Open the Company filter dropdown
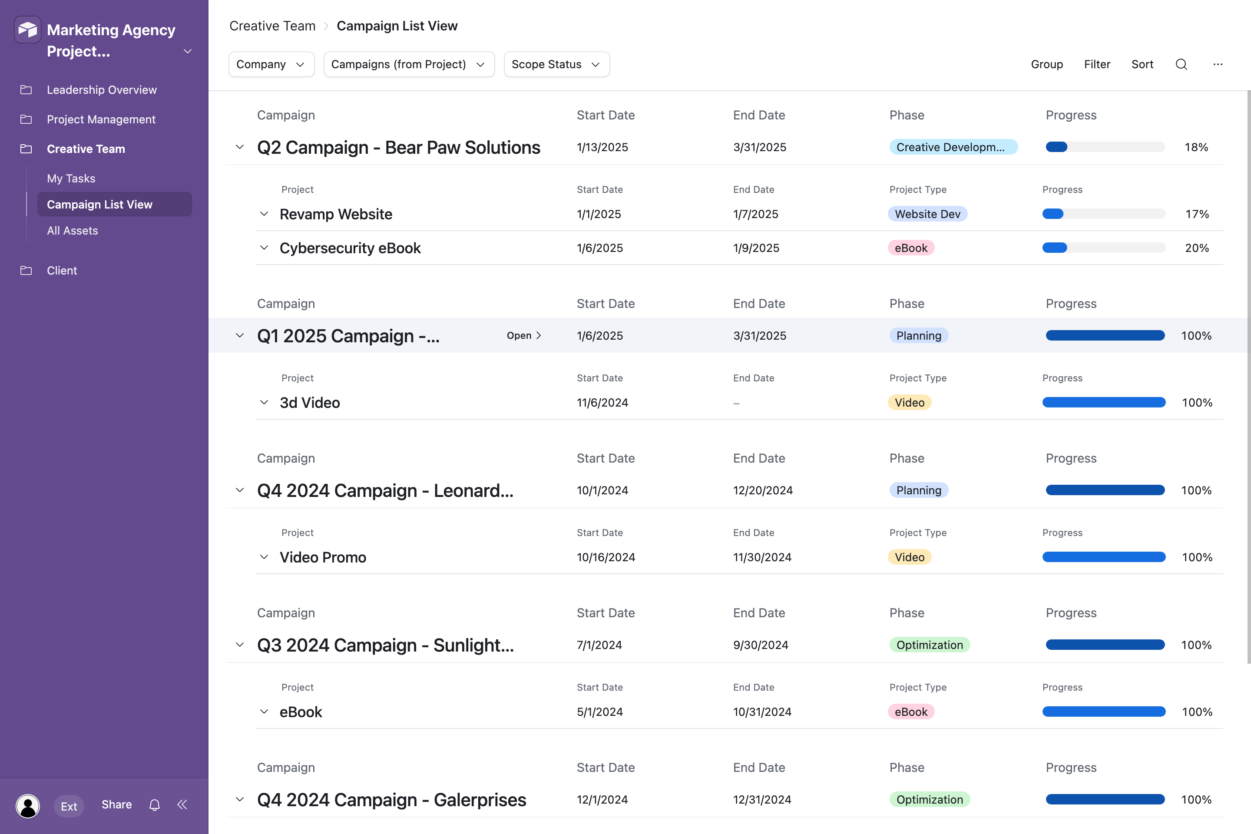The image size is (1251, 834). pos(271,64)
